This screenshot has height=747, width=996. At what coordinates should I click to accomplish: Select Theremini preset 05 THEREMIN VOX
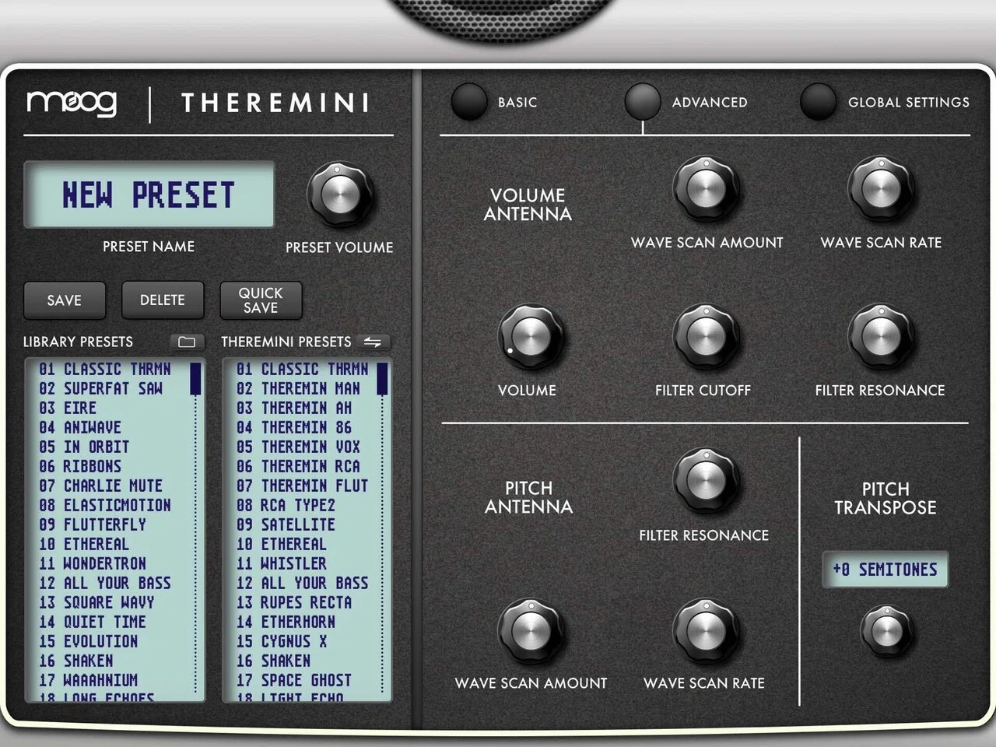299,447
